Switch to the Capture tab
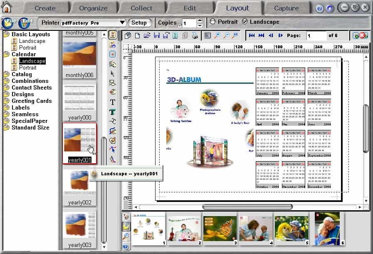Viewport: 373px width, 254px height. click(x=286, y=8)
